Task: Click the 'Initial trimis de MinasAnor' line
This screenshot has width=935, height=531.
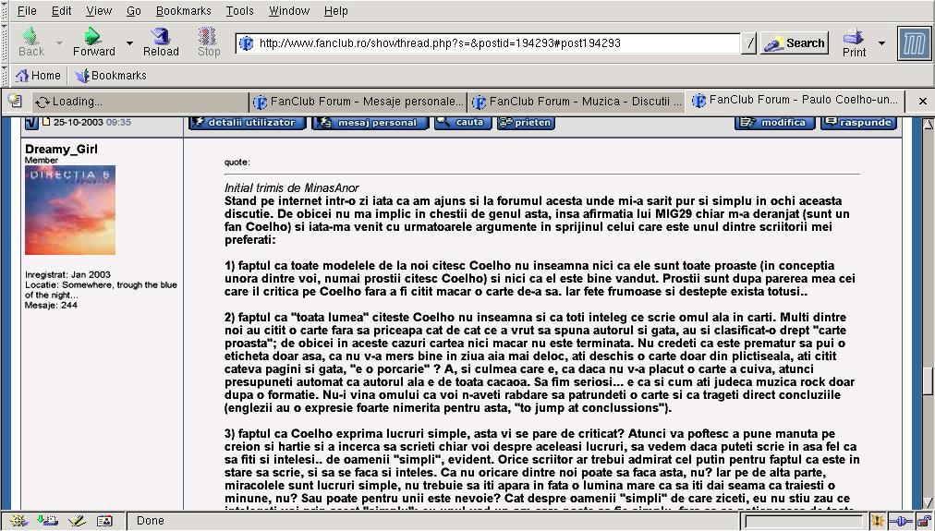Action: click(292, 187)
